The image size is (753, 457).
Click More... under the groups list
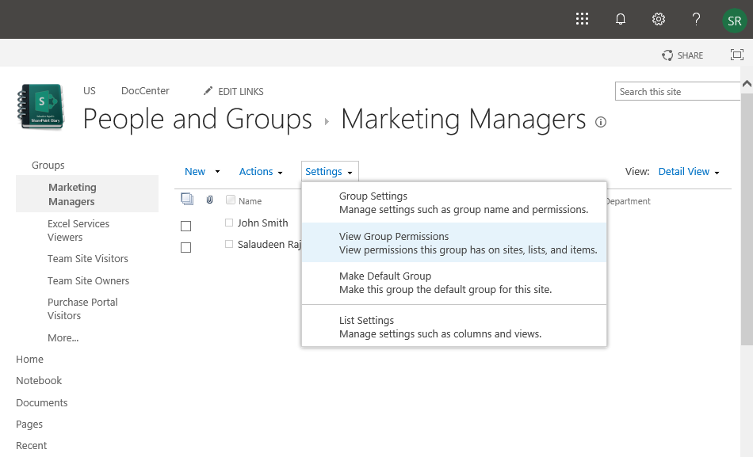[63, 337]
